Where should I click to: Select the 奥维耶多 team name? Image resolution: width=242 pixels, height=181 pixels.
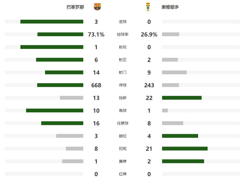click(170, 7)
